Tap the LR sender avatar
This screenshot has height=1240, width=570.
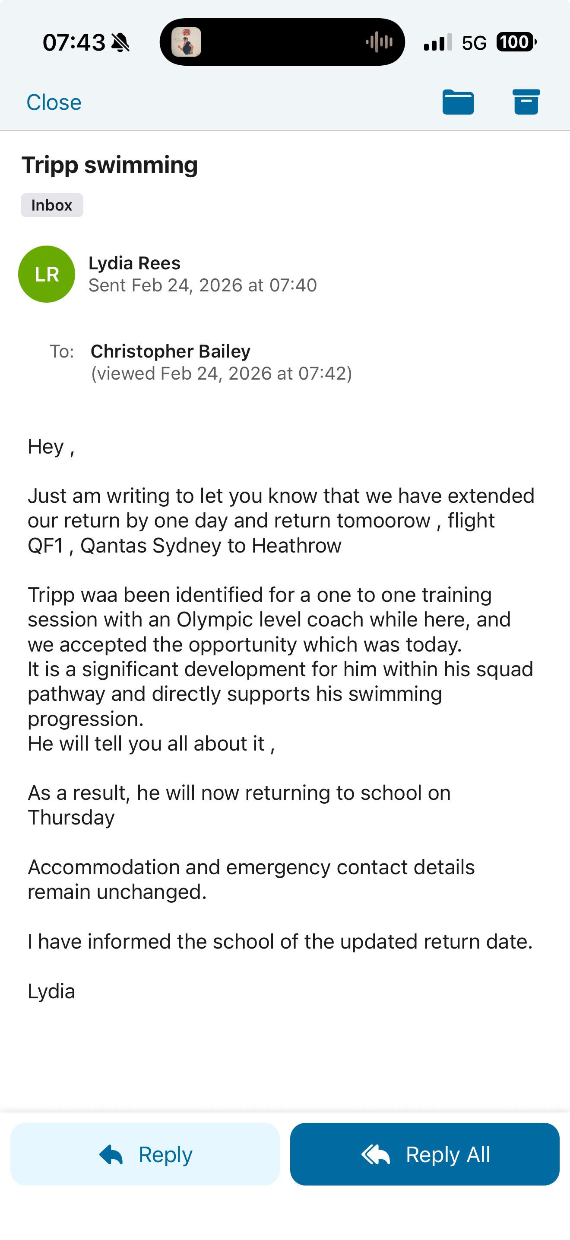47,274
